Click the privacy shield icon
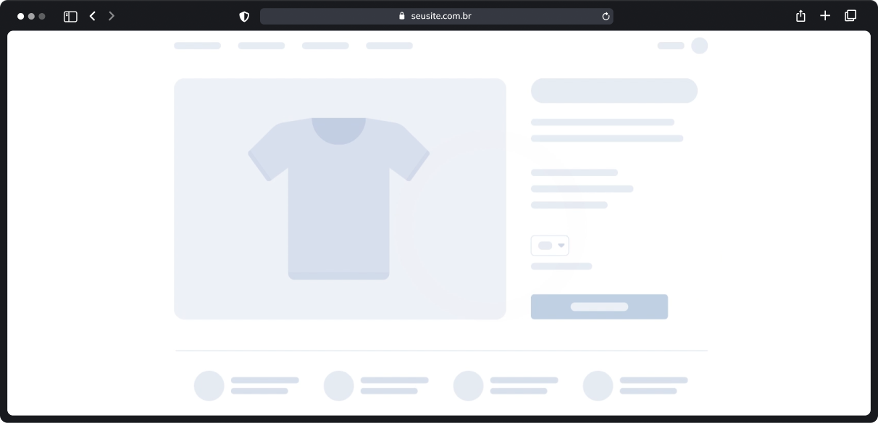Image resolution: width=878 pixels, height=423 pixels. (x=244, y=15)
